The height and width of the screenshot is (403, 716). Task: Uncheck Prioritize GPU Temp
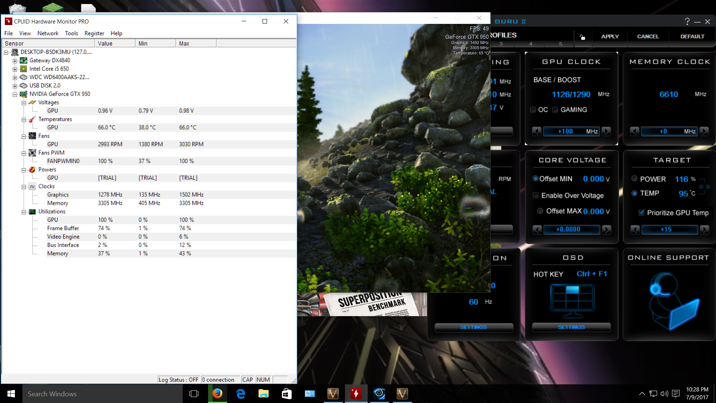click(x=641, y=213)
